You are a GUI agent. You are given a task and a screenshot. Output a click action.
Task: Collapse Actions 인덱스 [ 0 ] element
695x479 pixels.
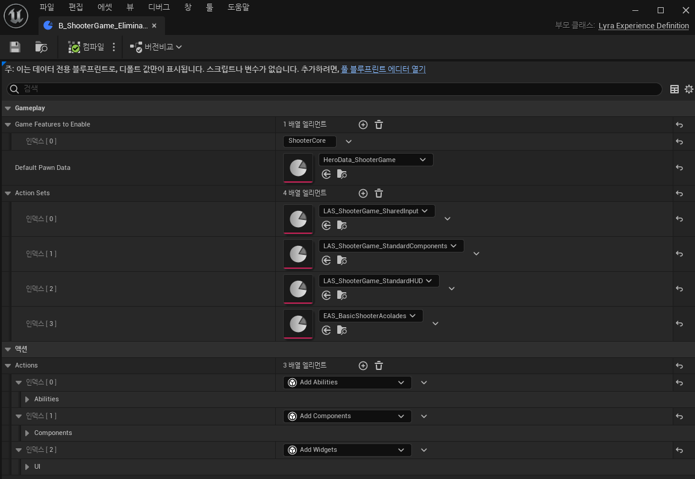pos(19,383)
